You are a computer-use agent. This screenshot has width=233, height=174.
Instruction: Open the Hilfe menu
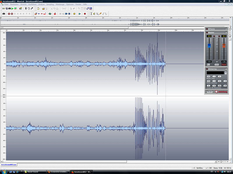point(85,4)
